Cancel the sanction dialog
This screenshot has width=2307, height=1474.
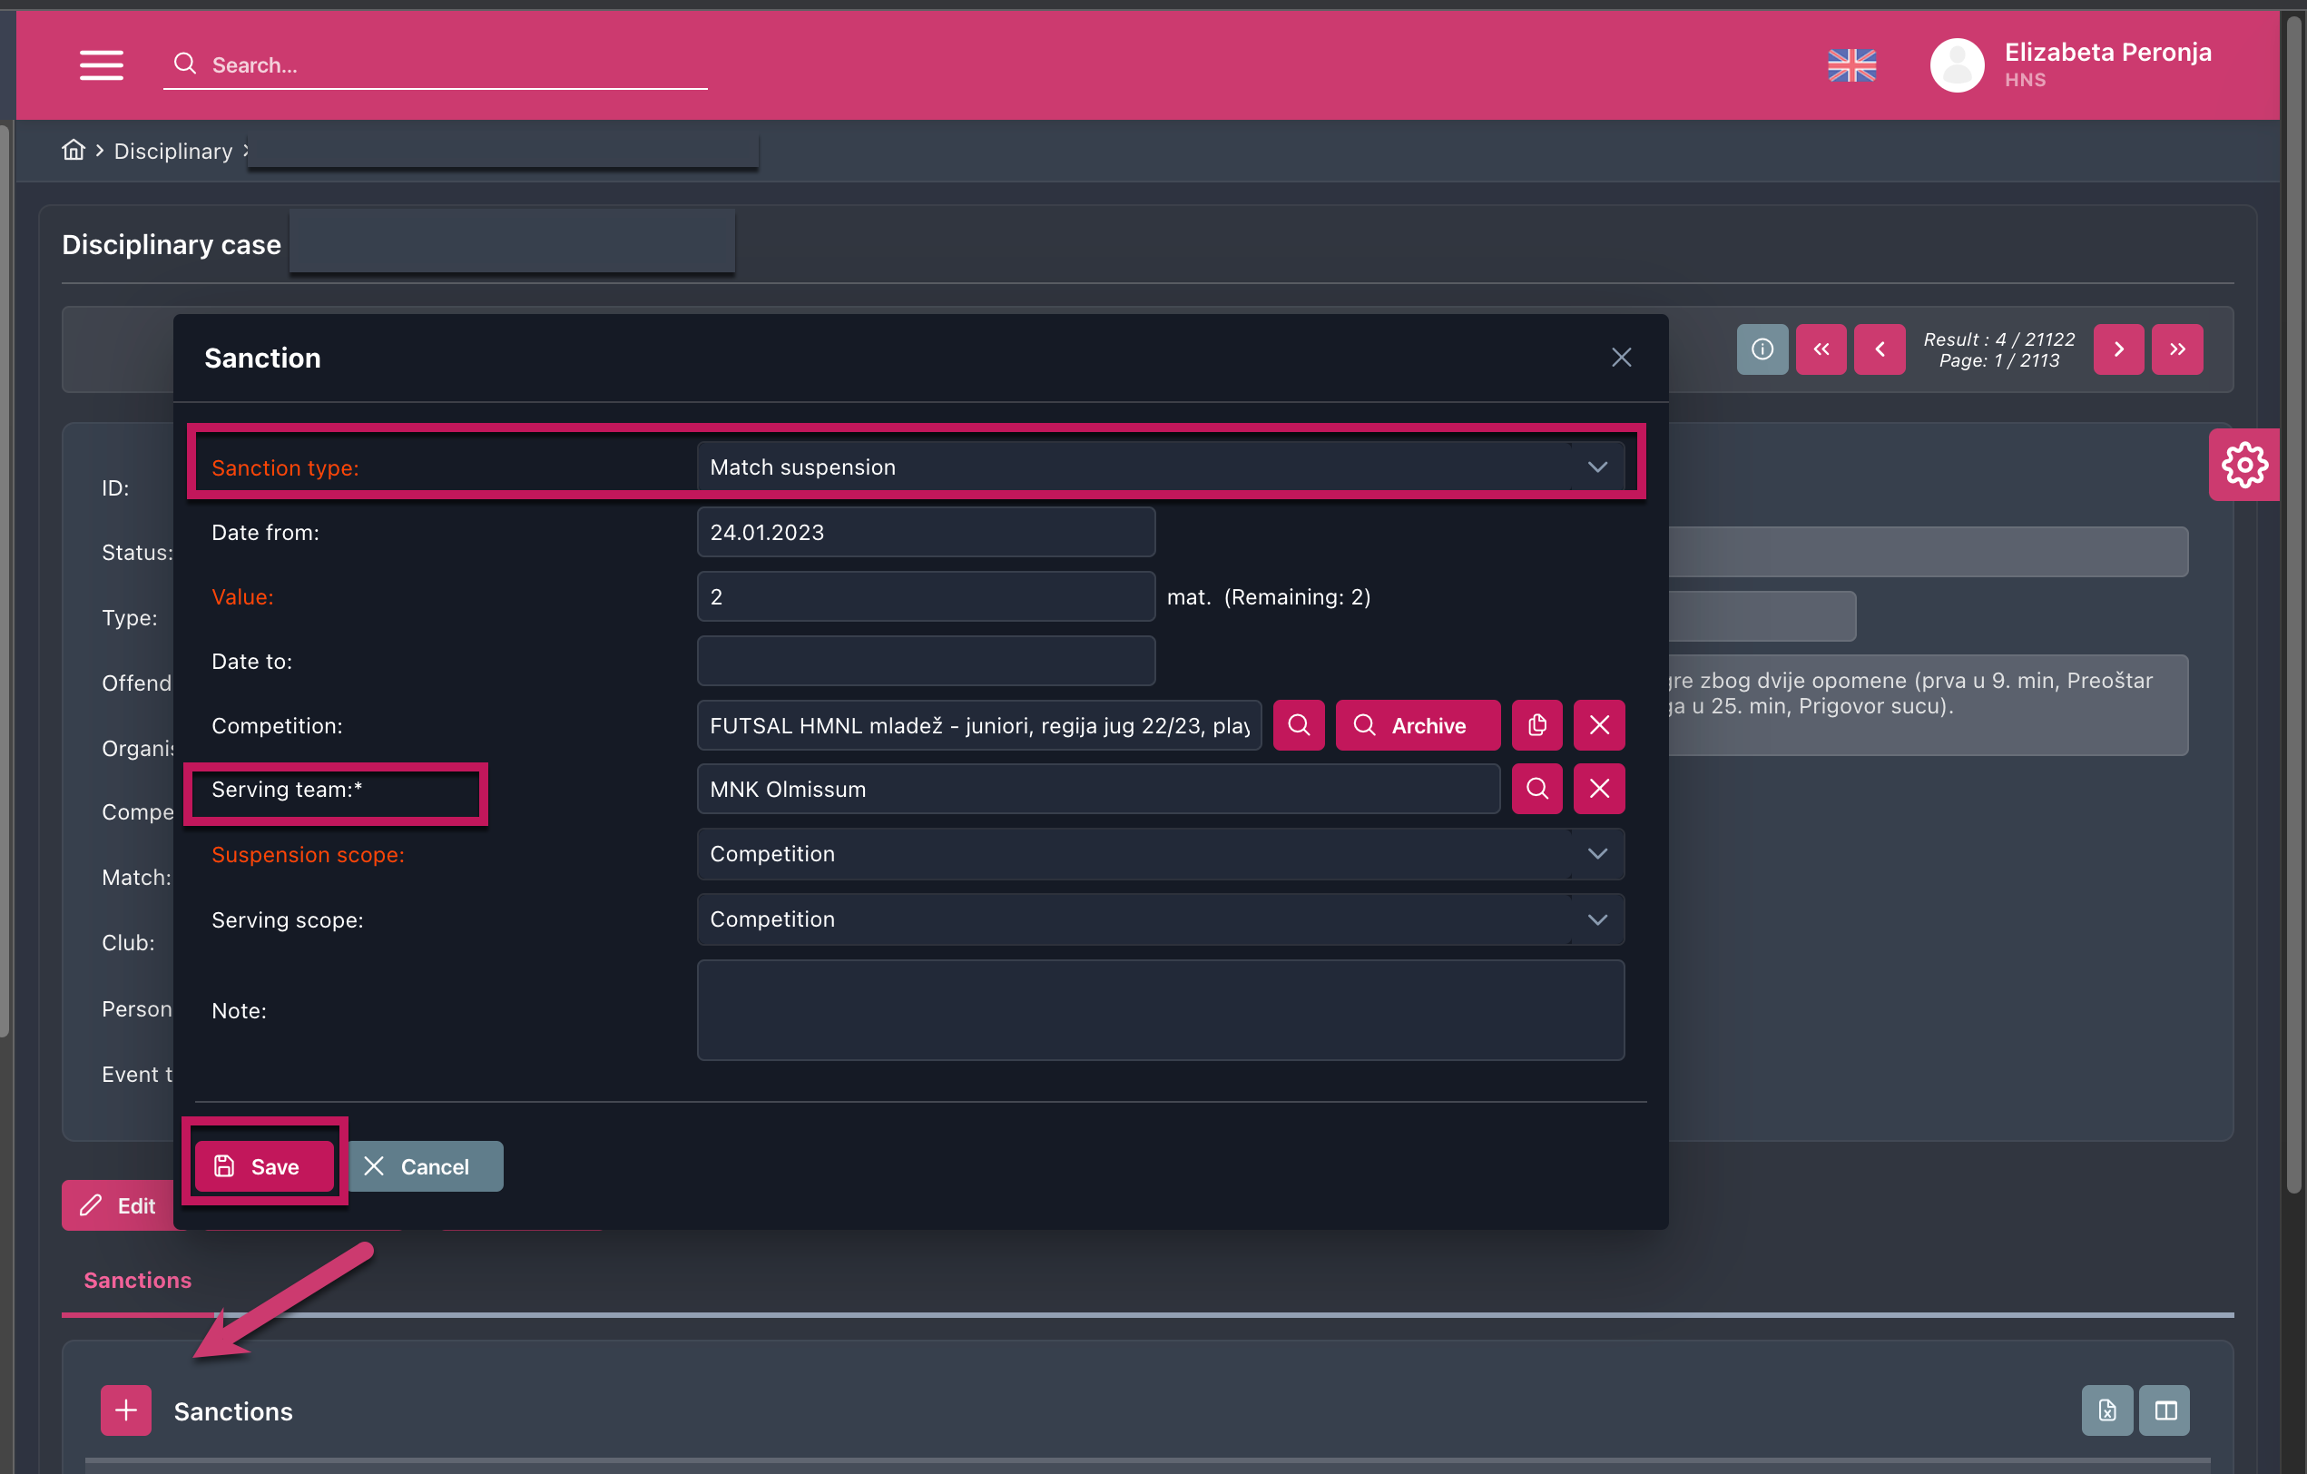[425, 1166]
